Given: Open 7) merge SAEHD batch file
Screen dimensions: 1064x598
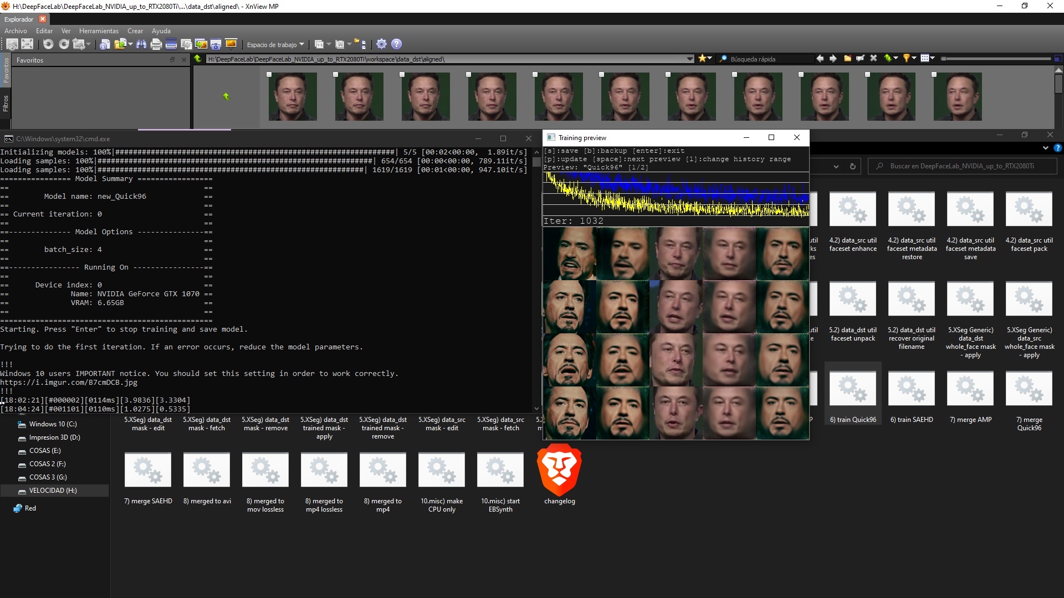Looking at the screenshot, I should (x=148, y=479).
